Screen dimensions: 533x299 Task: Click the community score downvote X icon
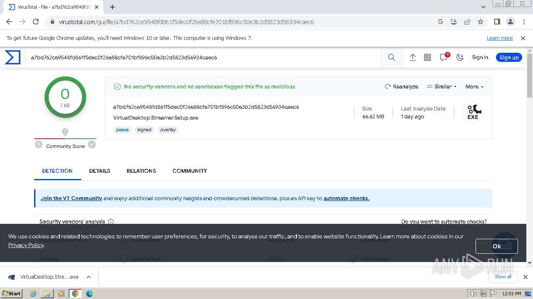pyautogui.click(x=39, y=145)
